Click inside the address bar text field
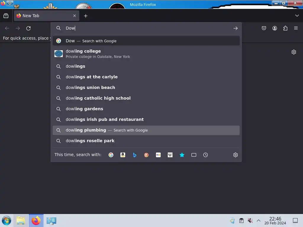 pos(148,28)
